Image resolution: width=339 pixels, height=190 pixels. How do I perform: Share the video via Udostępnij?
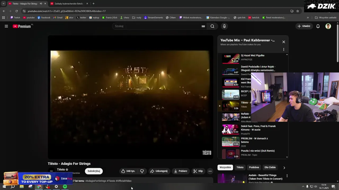coord(159,171)
